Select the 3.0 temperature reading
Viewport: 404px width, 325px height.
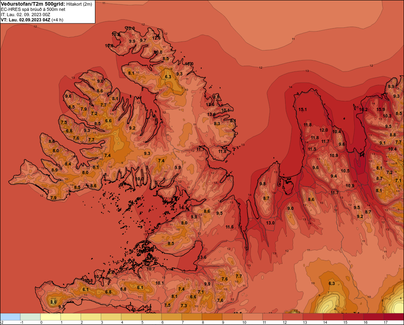click(x=53, y=302)
